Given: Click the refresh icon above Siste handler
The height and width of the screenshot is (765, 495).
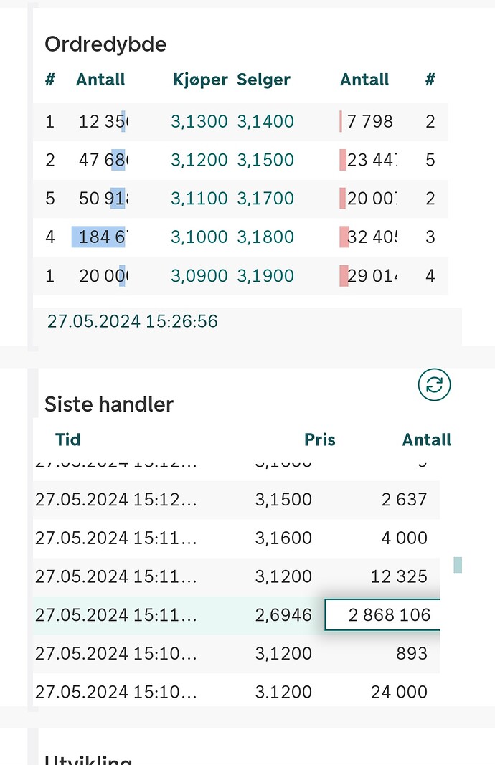Looking at the screenshot, I should (434, 384).
